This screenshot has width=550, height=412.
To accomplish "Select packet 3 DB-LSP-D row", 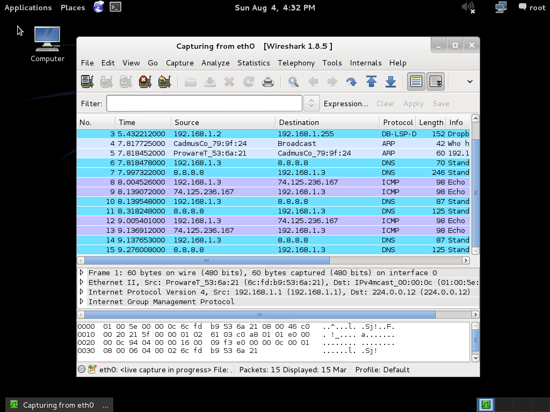I will pos(273,134).
